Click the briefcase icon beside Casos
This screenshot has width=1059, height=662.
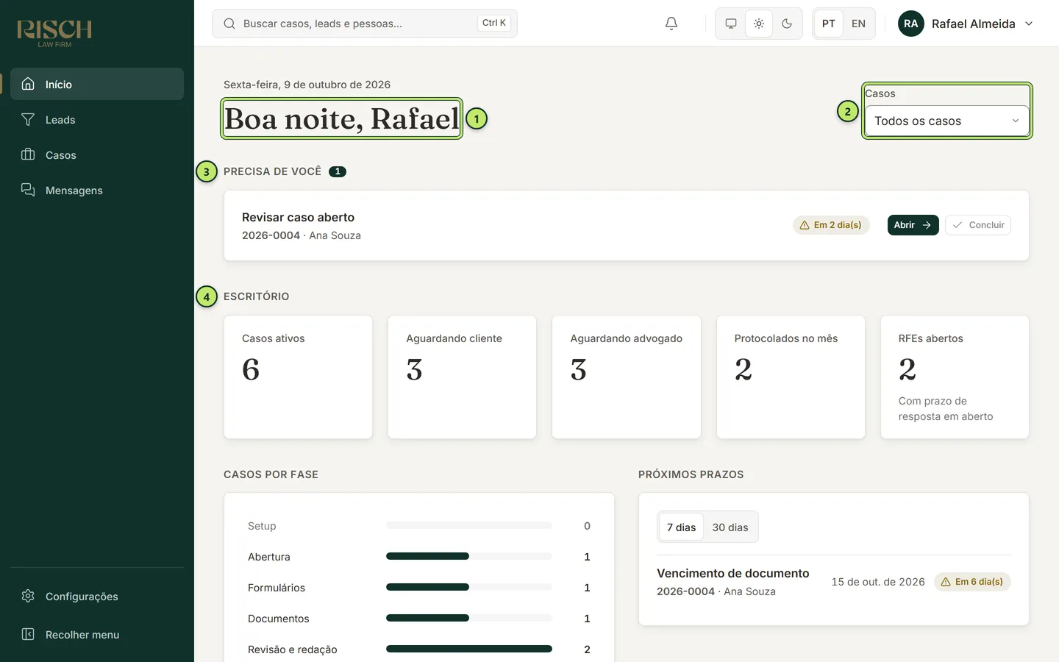28,154
